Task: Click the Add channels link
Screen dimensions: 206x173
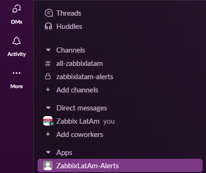Action: pyautogui.click(x=77, y=90)
